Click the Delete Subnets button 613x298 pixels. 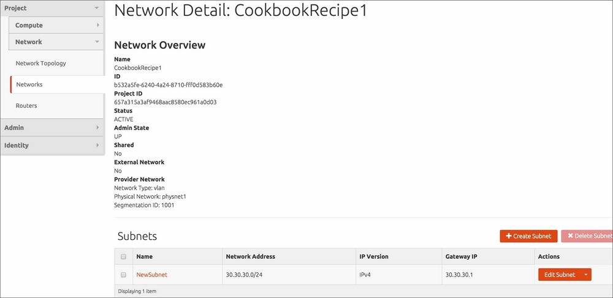coord(587,236)
